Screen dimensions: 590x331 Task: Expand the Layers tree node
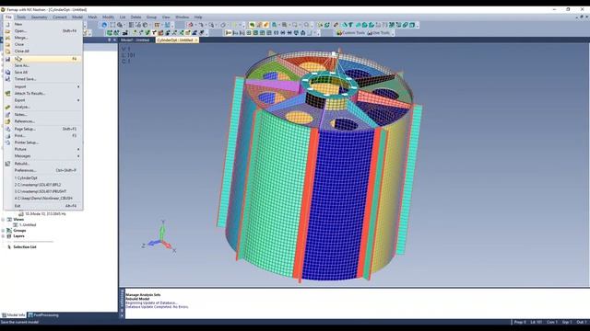3,236
